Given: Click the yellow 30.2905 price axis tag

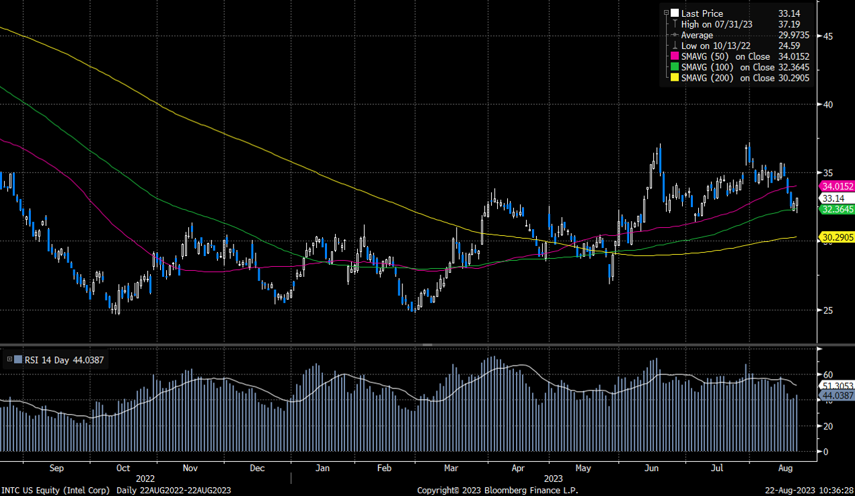Looking at the screenshot, I should (x=836, y=237).
